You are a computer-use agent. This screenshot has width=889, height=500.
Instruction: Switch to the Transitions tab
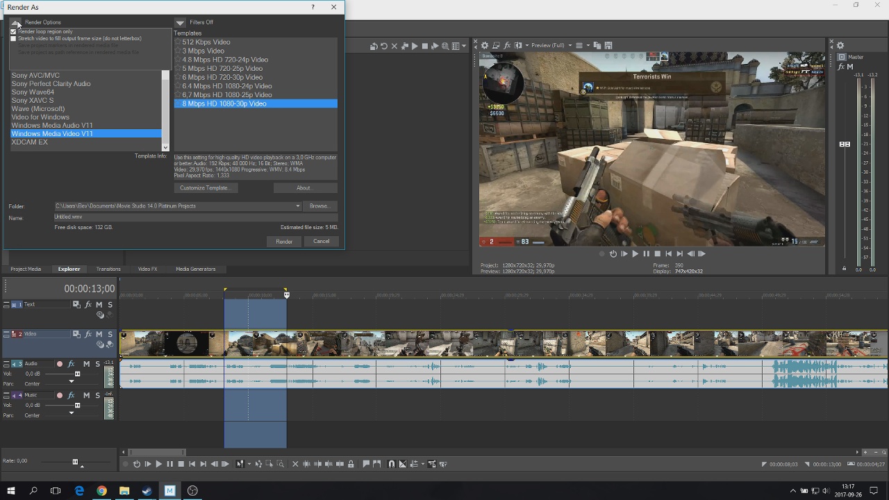(108, 269)
